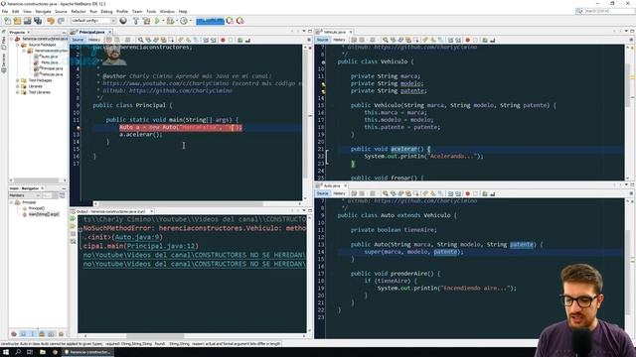The height and width of the screenshot is (357, 636).
Task: Close the Output panel tab
Action: point(152,211)
